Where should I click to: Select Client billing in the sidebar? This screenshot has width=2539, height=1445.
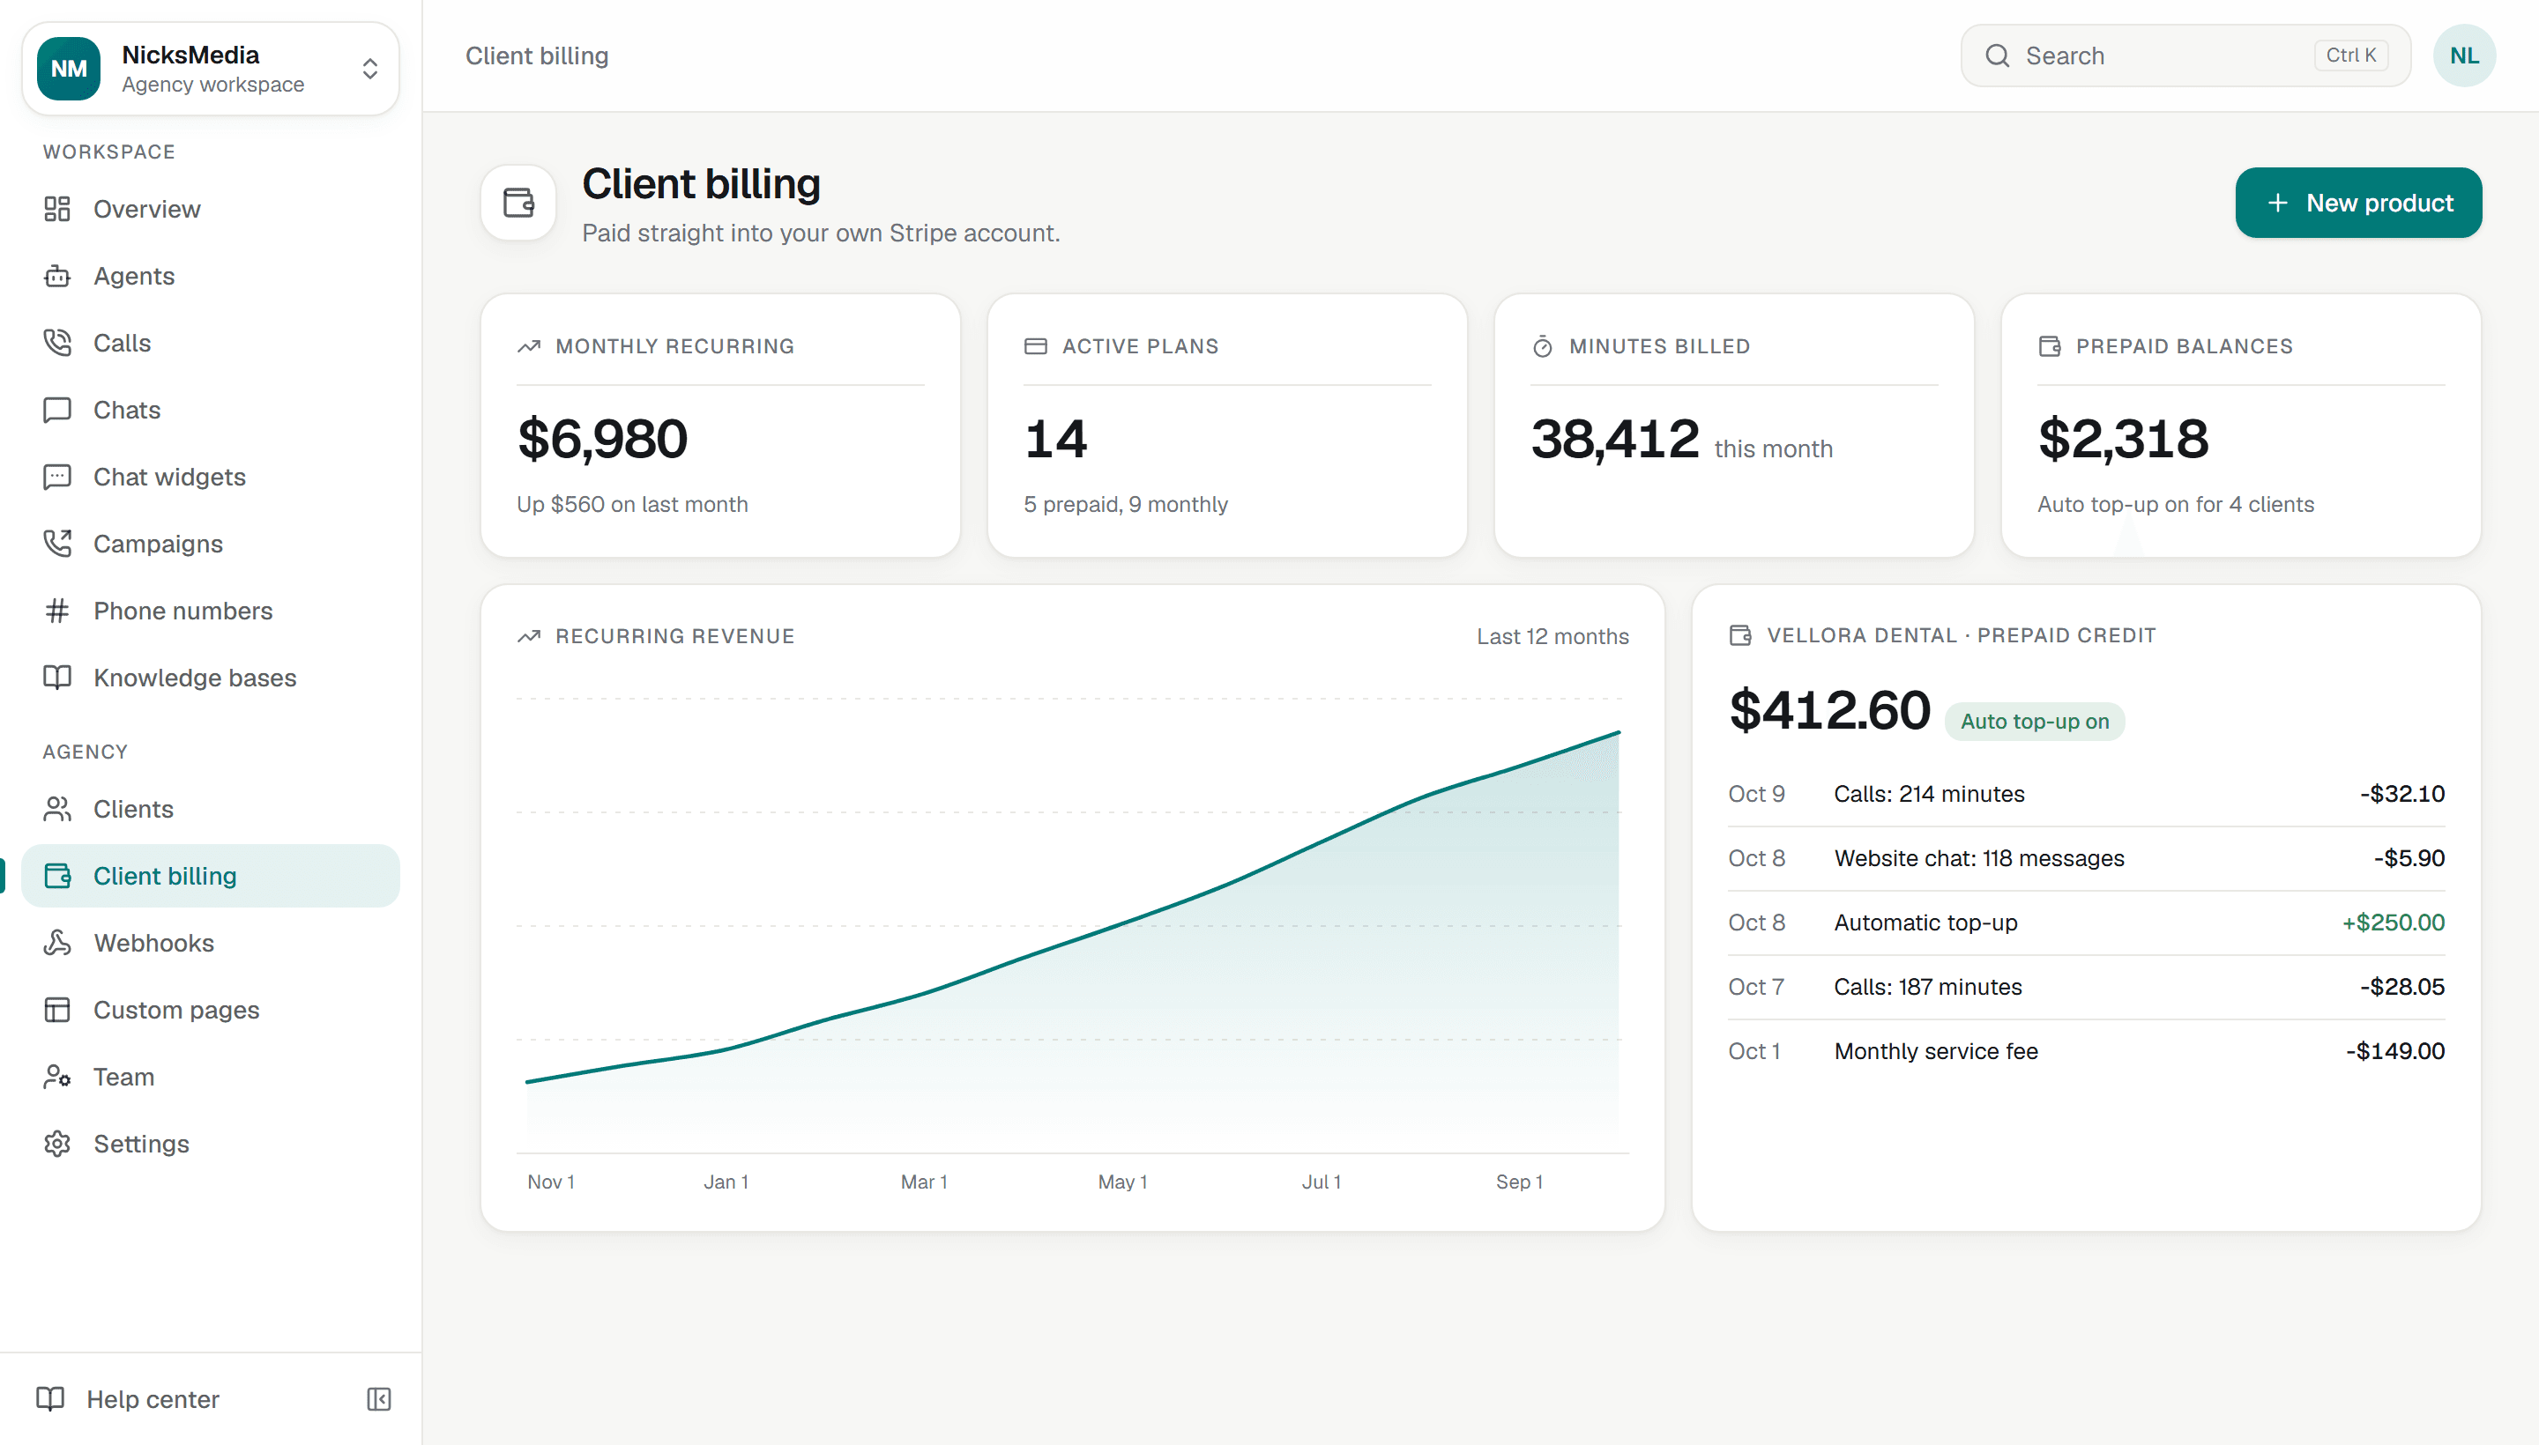point(211,877)
